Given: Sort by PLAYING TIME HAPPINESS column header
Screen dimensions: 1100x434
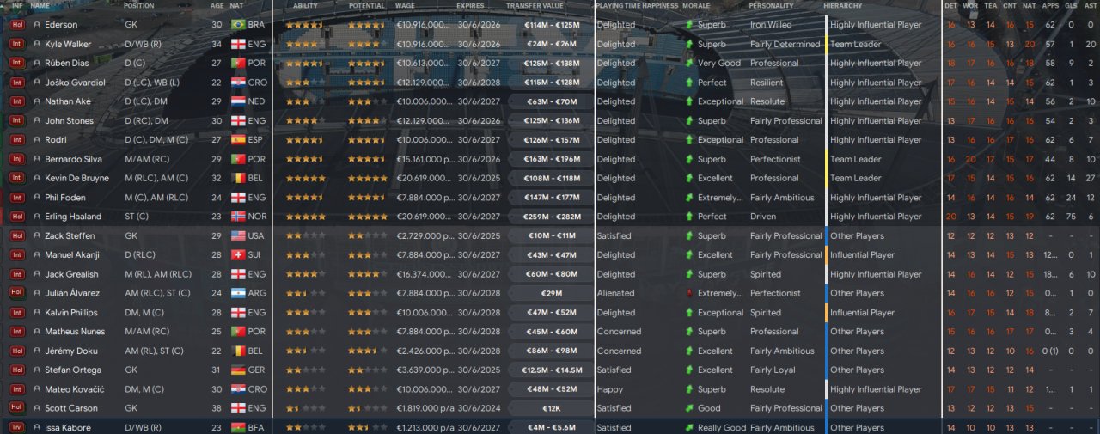Looking at the screenshot, I should coord(637,6).
